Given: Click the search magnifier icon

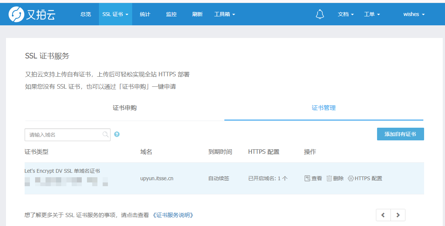Looking at the screenshot, I should click(x=105, y=134).
